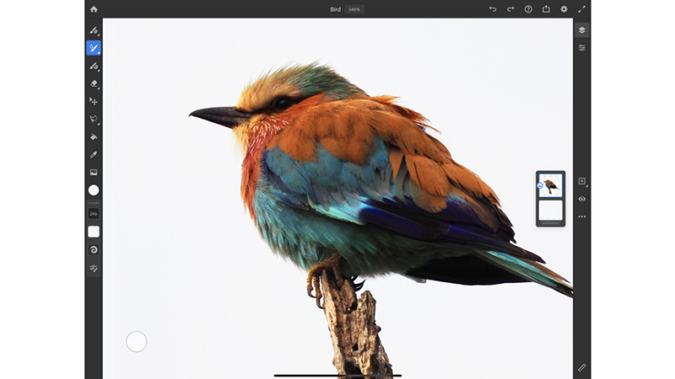Select the Eyedropper tool

[94, 154]
